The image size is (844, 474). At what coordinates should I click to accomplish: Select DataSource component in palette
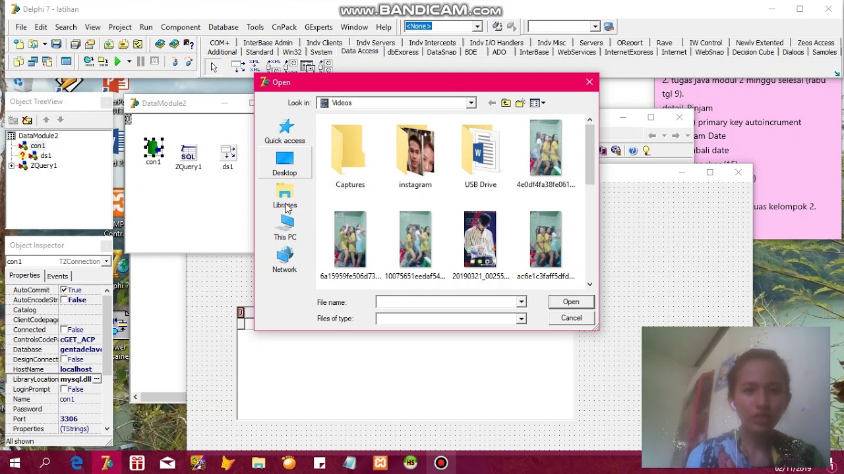point(239,66)
